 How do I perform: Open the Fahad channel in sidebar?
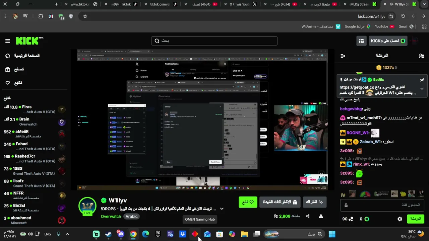tap(35, 146)
